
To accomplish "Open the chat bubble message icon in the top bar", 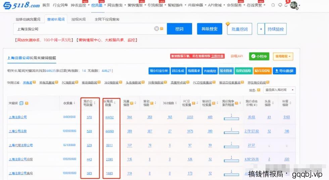I will pyautogui.click(x=280, y=5).
